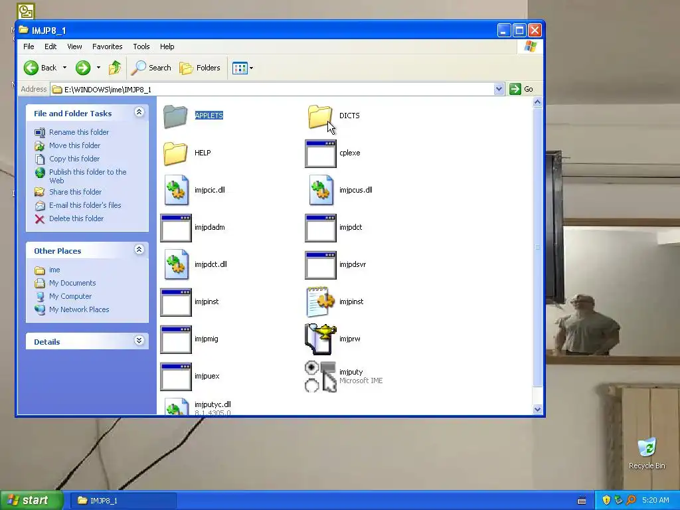Select the imjputy Microsoft IME file
The width and height of the screenshot is (680, 510).
click(x=343, y=377)
